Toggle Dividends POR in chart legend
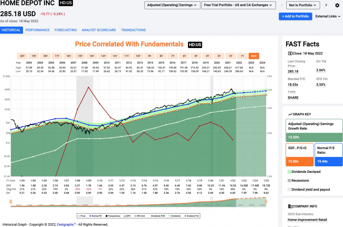The height and width of the screenshot is (227, 343). click(x=157, y=216)
